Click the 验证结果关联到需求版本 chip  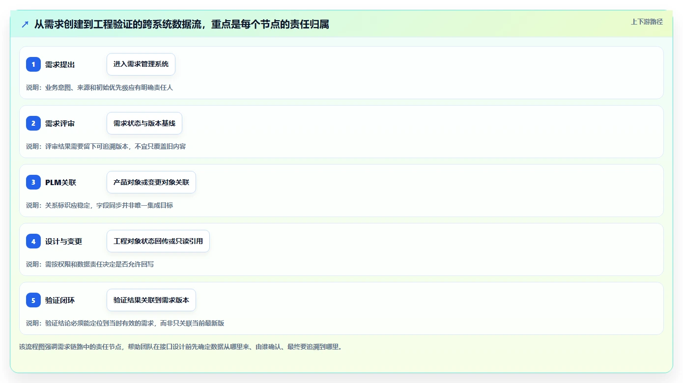coord(151,300)
